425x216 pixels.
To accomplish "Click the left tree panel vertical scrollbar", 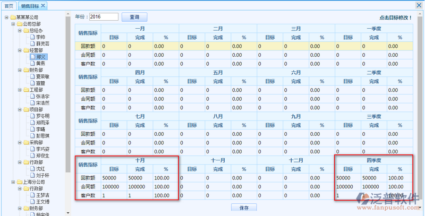I will click(68, 80).
